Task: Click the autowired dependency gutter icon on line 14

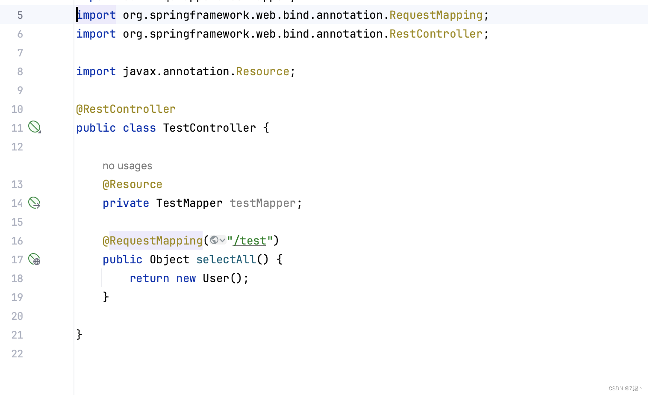Action: point(35,203)
